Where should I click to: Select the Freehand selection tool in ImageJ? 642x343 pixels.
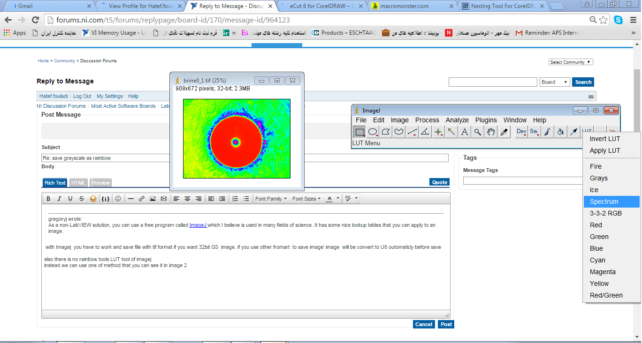tap(399, 132)
